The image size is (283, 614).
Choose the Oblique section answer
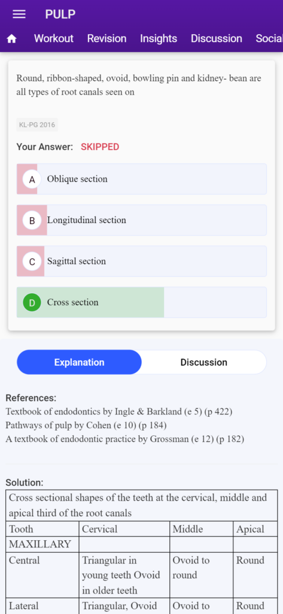click(x=141, y=179)
